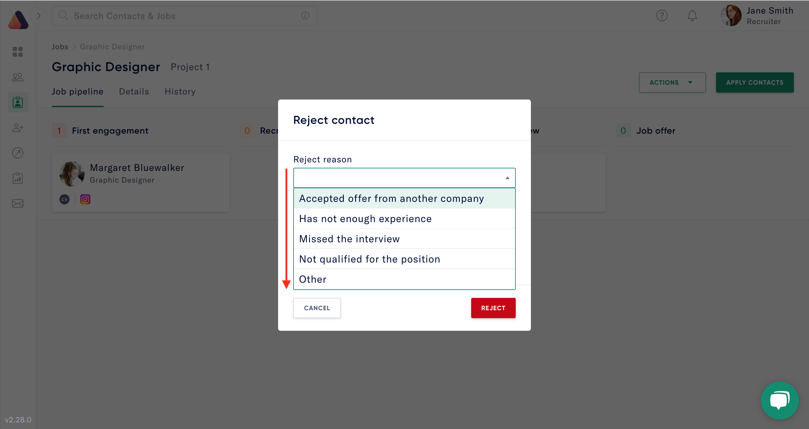Select reject reason Missed the interview
The image size is (809, 429).
coord(349,239)
